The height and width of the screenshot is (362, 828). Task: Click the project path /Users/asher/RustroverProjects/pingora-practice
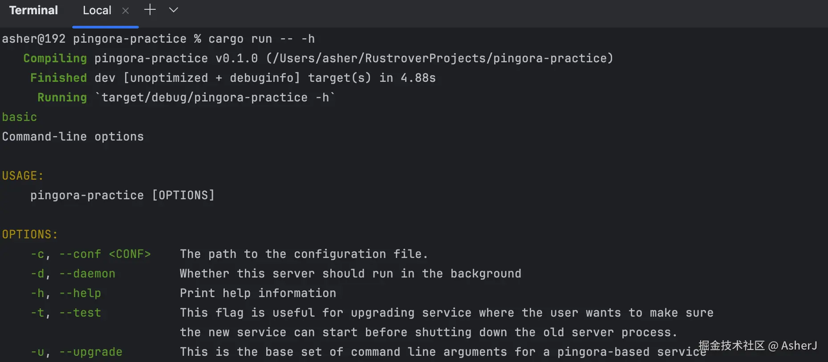tap(439, 58)
